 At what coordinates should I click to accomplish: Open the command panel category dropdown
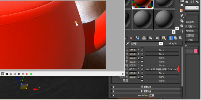coord(197,8)
